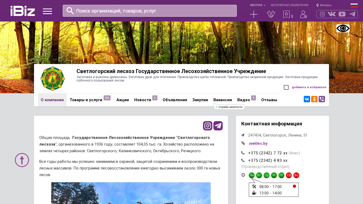Click the coffee cup lunch break icon
This screenshot has width=363, height=204.
[254, 193]
